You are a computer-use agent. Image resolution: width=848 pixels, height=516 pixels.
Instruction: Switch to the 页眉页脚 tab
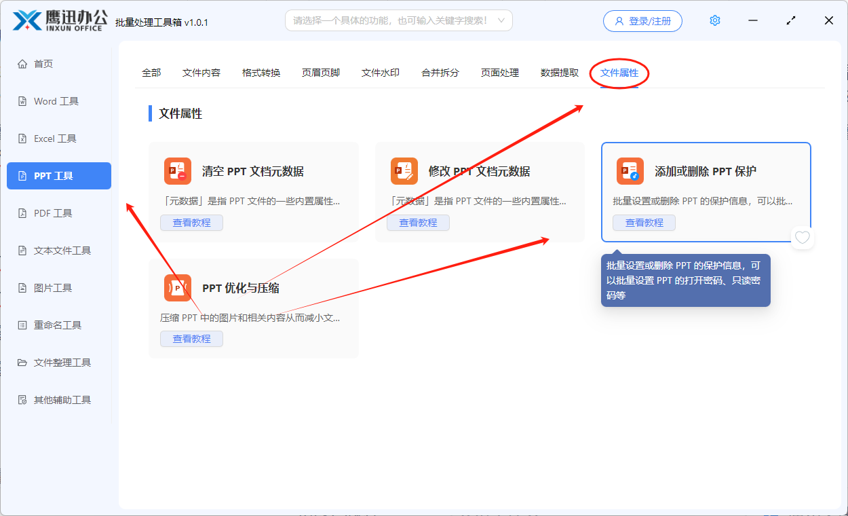321,73
